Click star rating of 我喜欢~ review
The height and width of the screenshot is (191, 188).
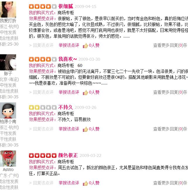[x=43, y=59]
